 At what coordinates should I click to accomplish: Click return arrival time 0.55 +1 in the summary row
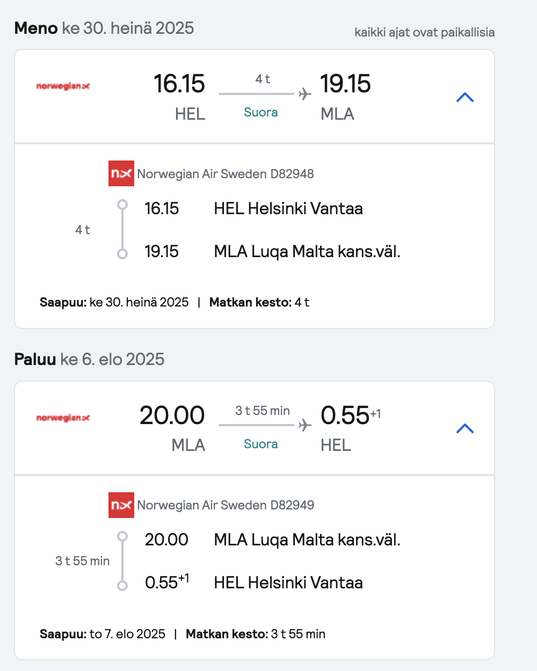[x=351, y=415]
